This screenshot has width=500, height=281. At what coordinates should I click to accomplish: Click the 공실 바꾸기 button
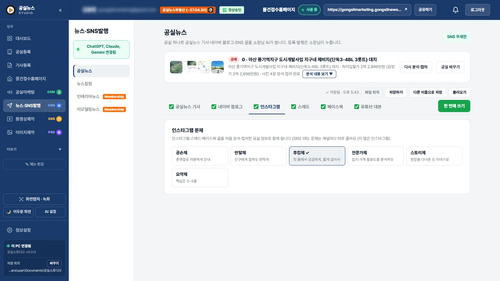coord(450,67)
